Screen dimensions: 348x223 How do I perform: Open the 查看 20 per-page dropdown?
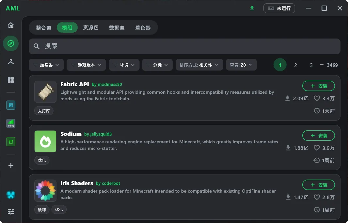[x=241, y=65]
